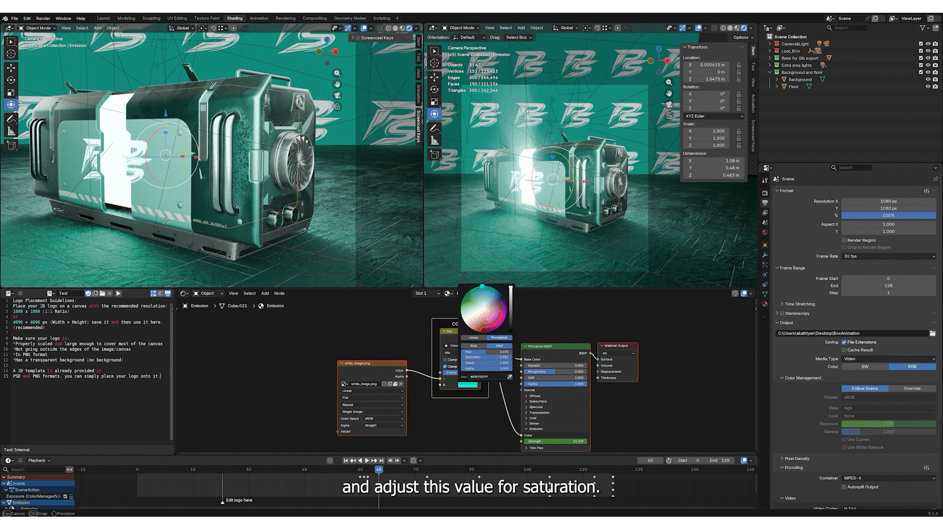Switch to the Animation workspace tab
This screenshot has width=943, height=530.
259,18
